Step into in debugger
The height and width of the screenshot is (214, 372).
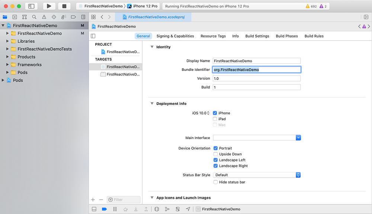[136, 209]
